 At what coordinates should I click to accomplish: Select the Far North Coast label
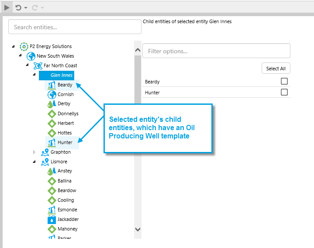tap(60, 65)
